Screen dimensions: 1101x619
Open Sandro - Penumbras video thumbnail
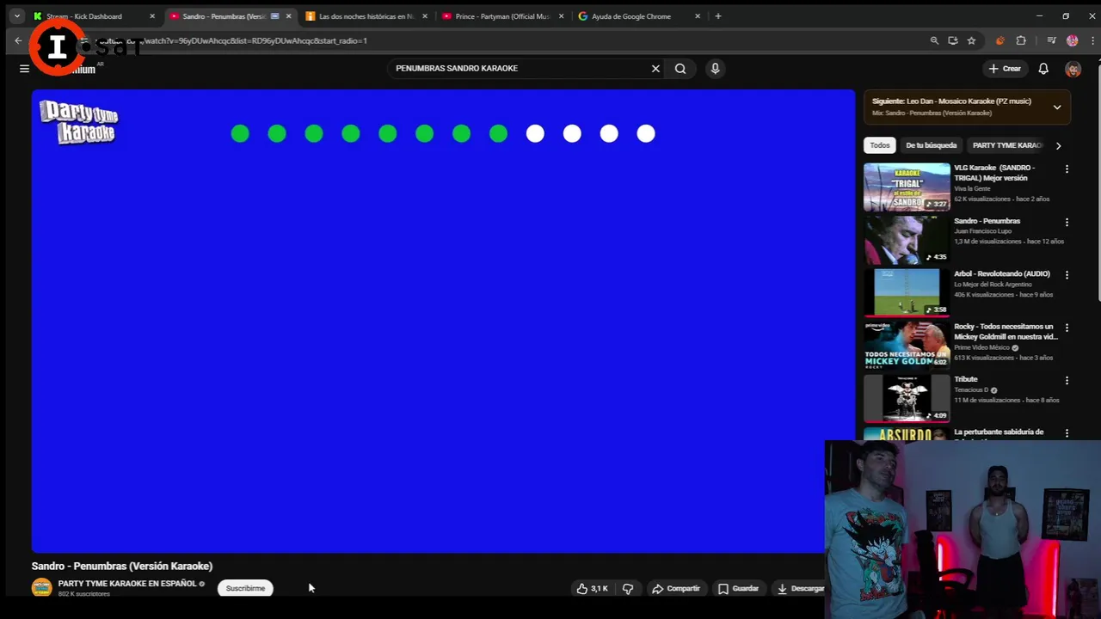(x=907, y=240)
